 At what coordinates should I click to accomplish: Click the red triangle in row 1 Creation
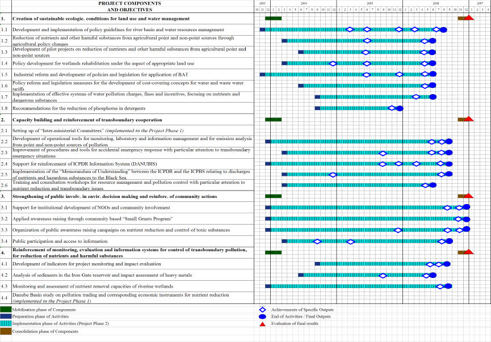[469, 18]
